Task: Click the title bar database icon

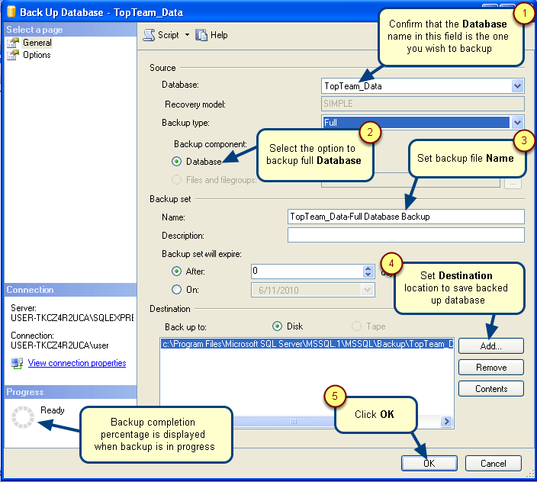Action: pos(9,12)
